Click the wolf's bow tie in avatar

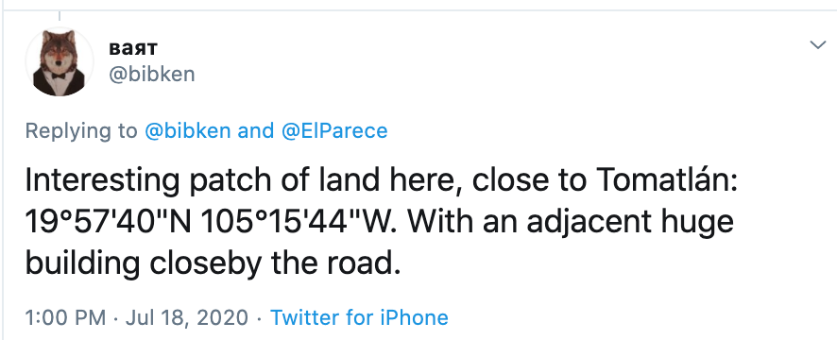pyautogui.click(x=60, y=76)
